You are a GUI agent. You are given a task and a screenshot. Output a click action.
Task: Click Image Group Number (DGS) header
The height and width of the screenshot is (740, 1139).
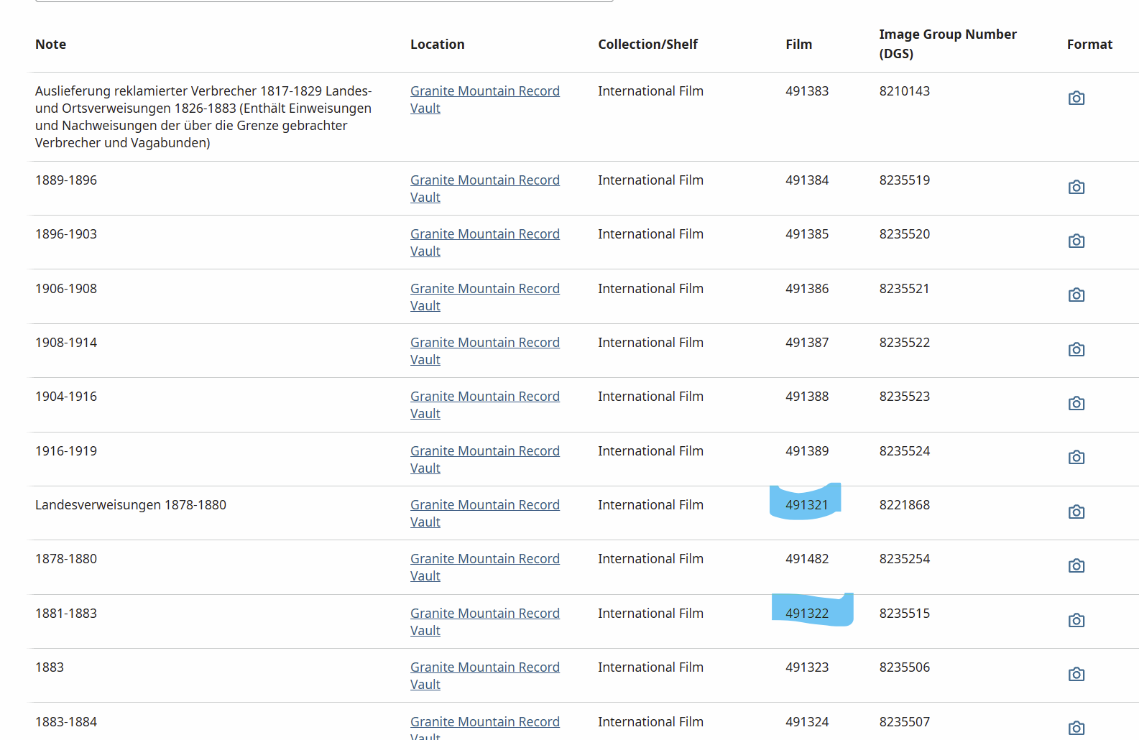947,44
